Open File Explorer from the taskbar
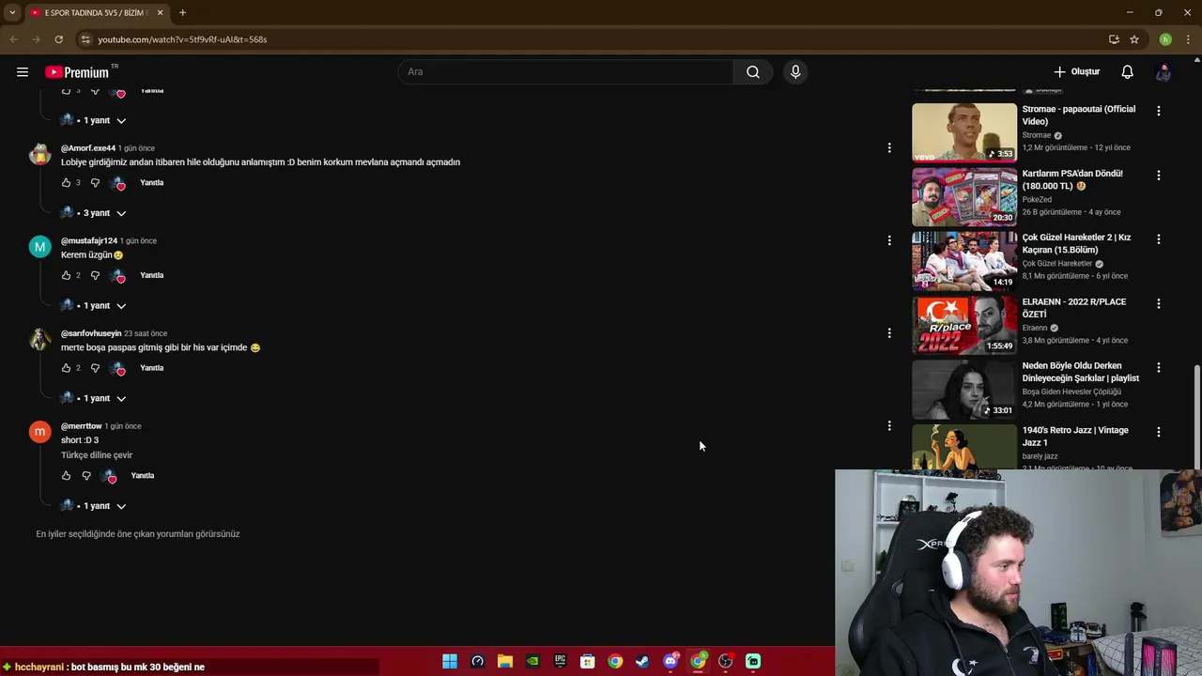Image resolution: width=1202 pixels, height=676 pixels. [505, 662]
